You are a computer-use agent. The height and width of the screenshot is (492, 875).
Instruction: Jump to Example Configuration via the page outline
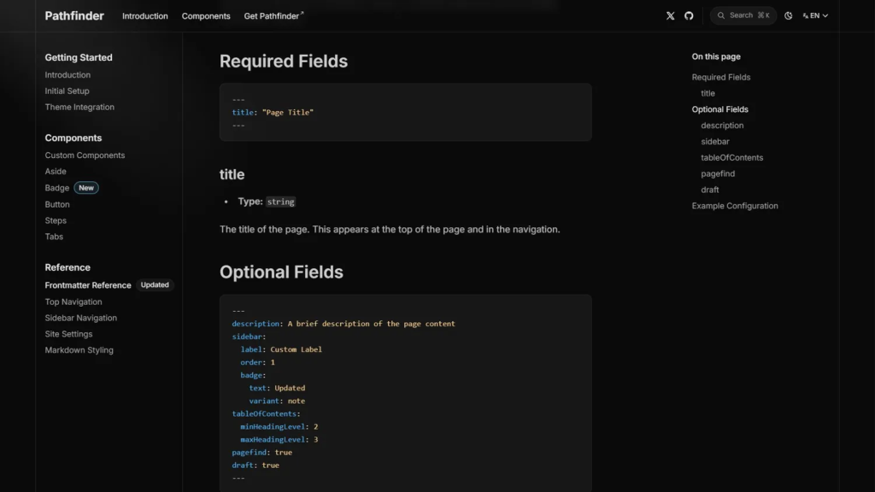pyautogui.click(x=735, y=205)
